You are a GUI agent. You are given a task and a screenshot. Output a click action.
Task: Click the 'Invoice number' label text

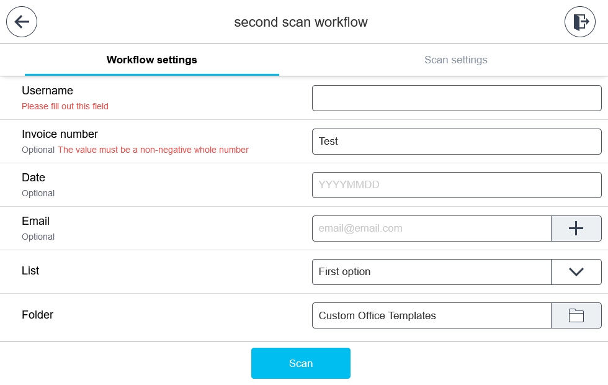point(60,134)
